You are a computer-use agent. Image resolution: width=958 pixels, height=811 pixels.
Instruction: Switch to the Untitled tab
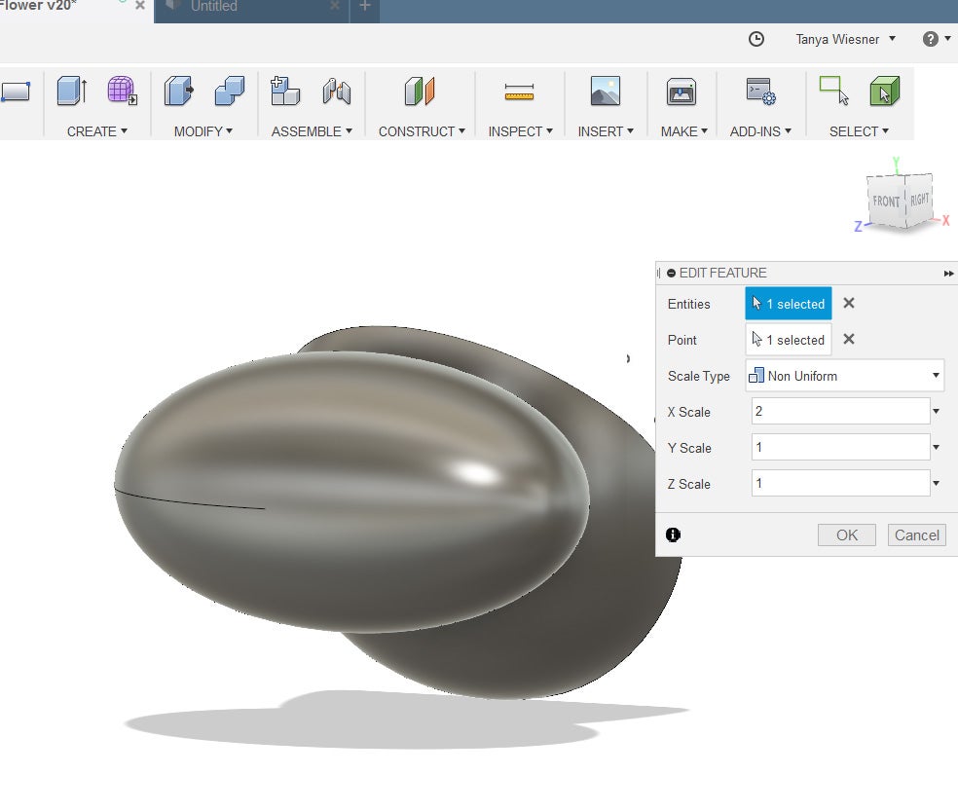tap(214, 7)
